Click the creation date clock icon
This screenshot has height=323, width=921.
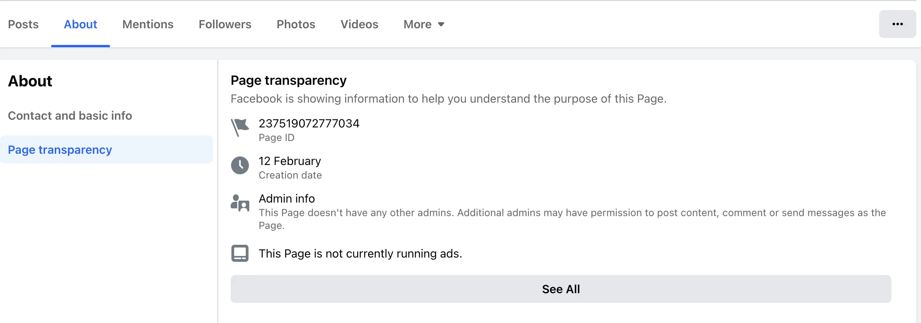click(x=240, y=165)
